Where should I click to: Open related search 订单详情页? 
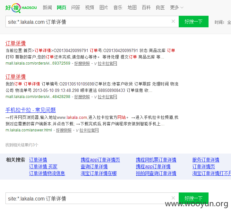pos(204,166)
